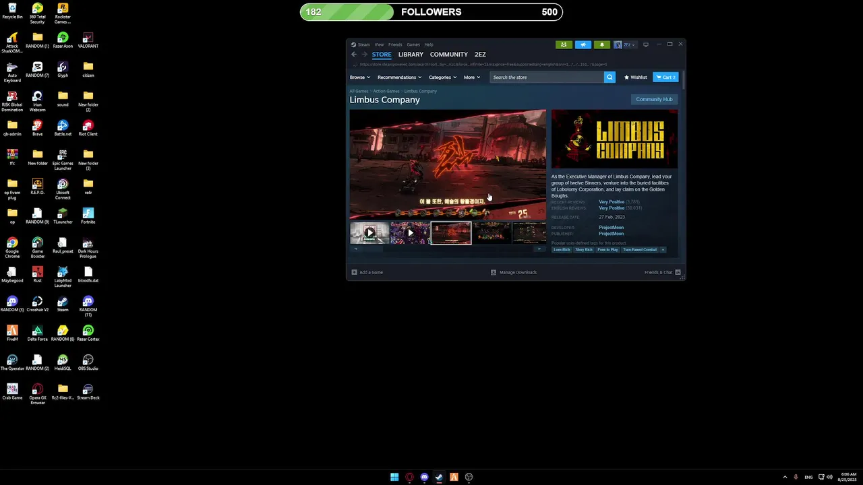This screenshot has width=863, height=485.
Task: Click the Steam forward navigation arrow
Action: tap(365, 55)
